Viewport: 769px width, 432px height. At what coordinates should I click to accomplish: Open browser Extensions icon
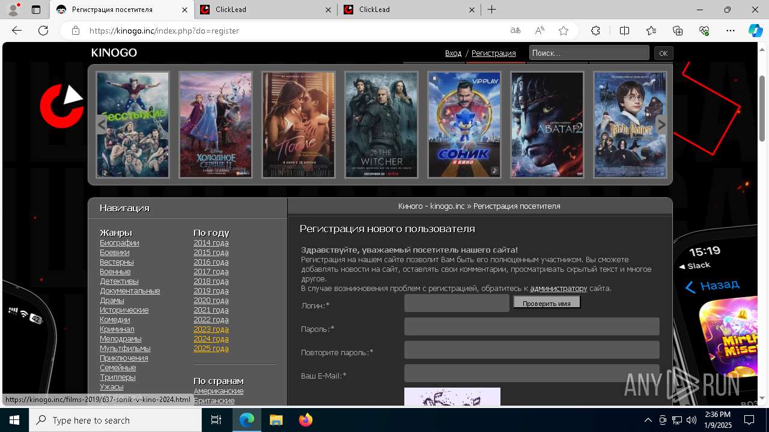tap(595, 31)
